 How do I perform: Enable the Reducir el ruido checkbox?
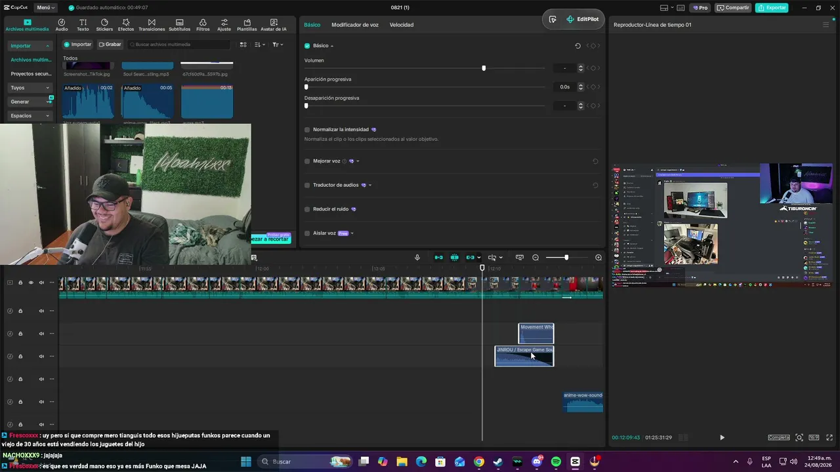coord(307,209)
